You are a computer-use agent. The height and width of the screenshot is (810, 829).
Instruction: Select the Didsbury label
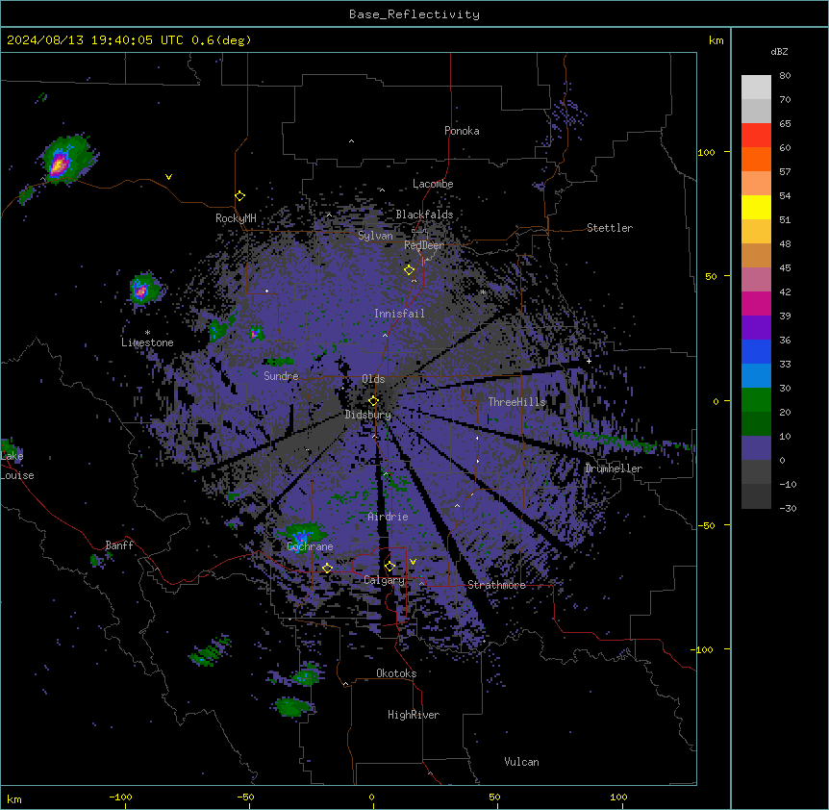[x=368, y=415]
